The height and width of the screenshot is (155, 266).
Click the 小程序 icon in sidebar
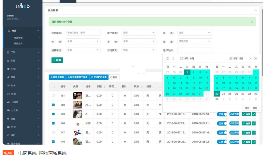click(x=8, y=102)
